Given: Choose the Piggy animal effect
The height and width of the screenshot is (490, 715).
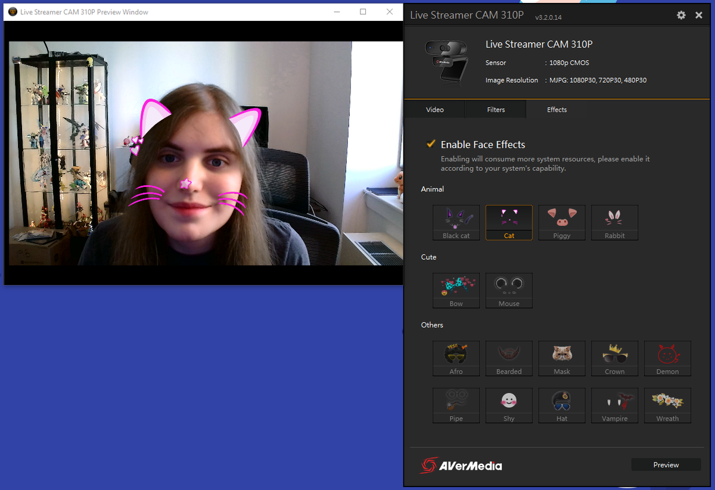Looking at the screenshot, I should tap(561, 223).
